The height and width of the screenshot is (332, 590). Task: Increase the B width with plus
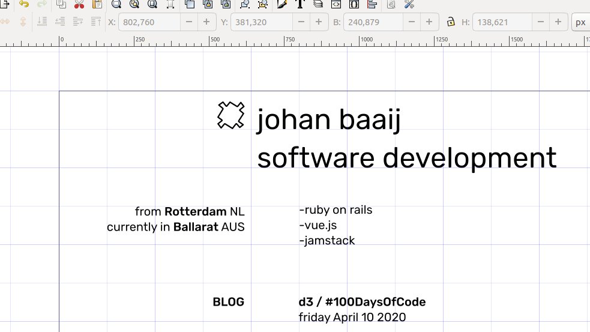coord(429,22)
